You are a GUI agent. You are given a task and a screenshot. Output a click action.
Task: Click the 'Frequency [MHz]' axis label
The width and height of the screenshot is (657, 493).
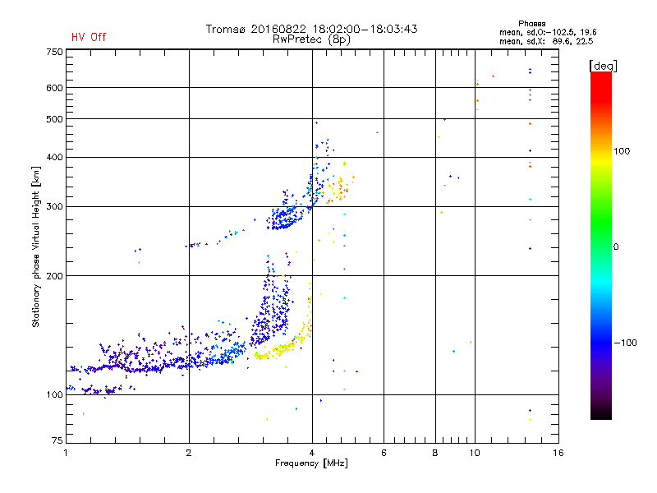(311, 463)
